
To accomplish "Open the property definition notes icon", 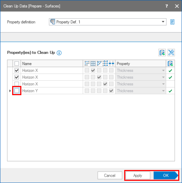I will click(172, 22).
